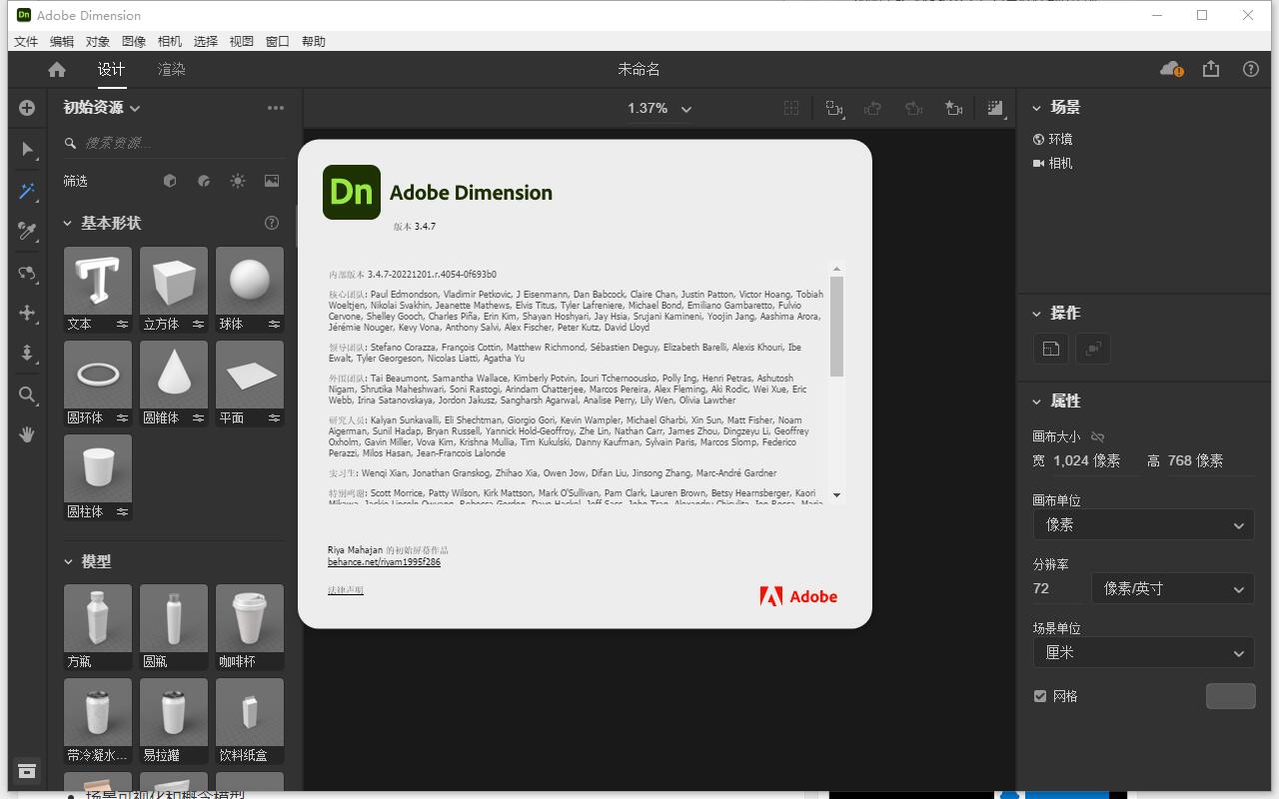This screenshot has height=799, width=1279.
Task: Click the Home icon
Action: (x=57, y=69)
